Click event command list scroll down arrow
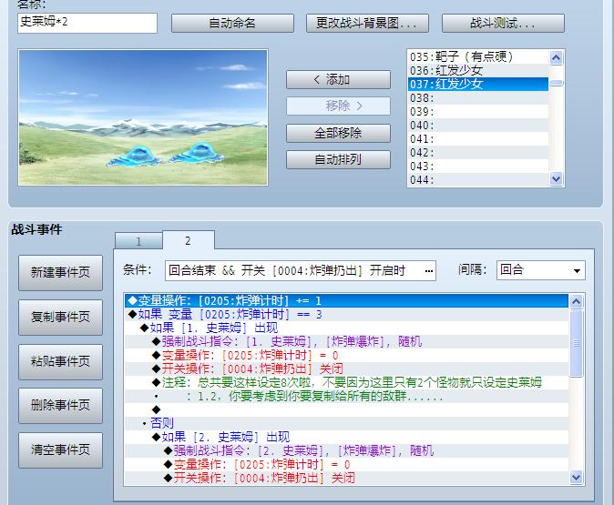 tap(576, 477)
